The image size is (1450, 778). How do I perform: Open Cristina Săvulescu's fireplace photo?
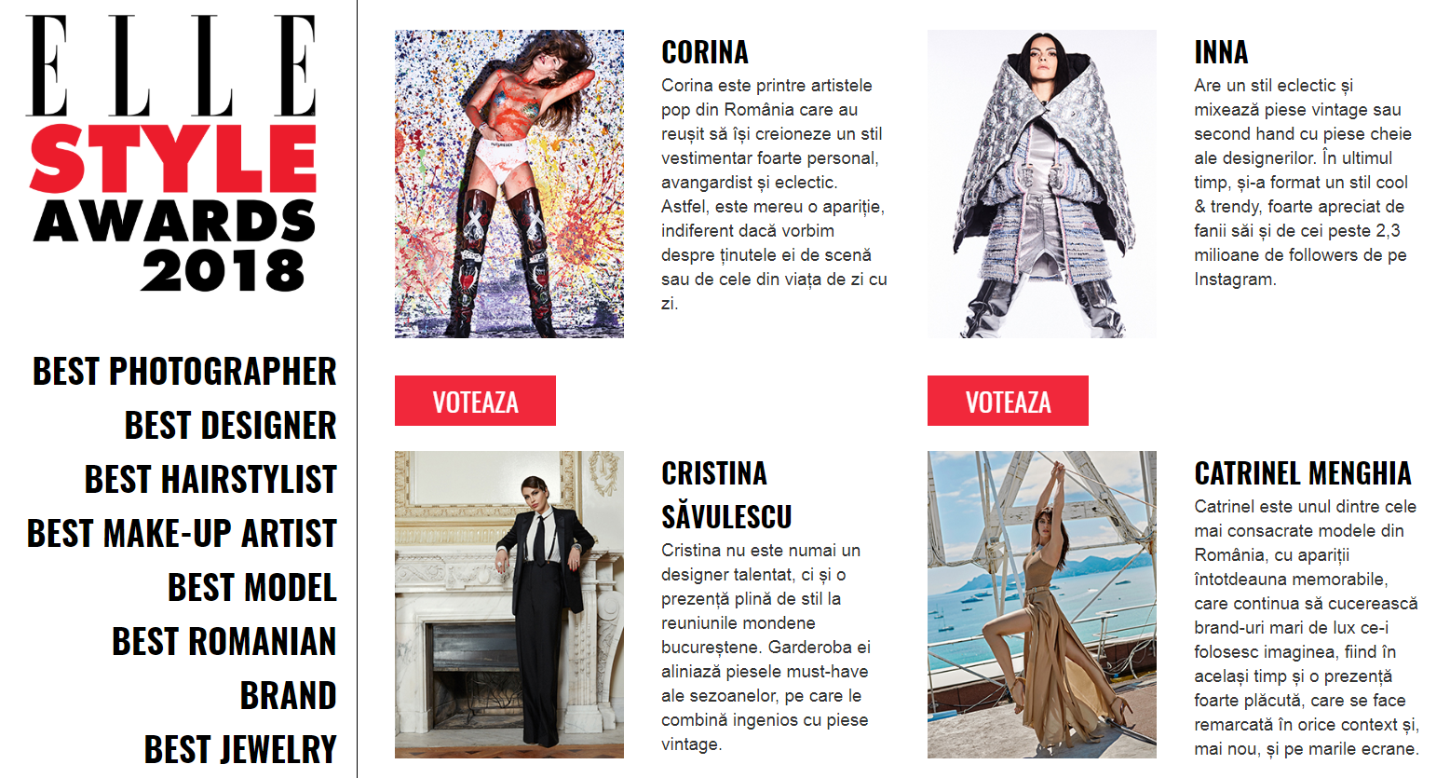pyautogui.click(x=509, y=605)
